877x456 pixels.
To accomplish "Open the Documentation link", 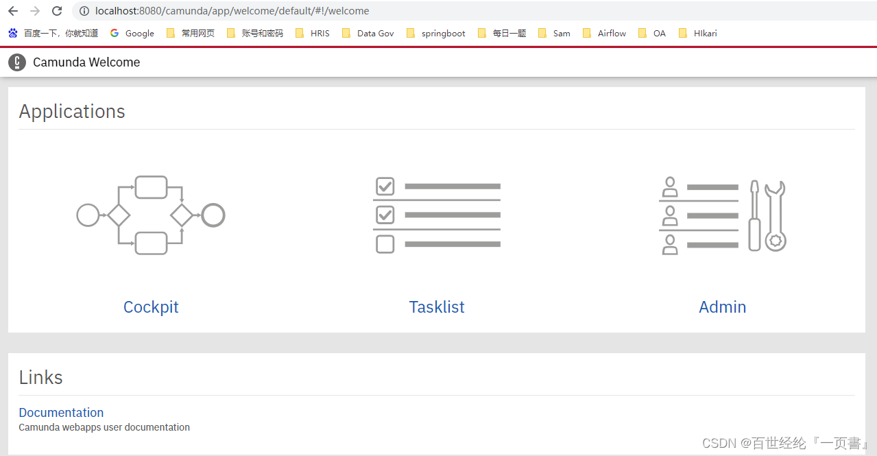I will point(61,412).
